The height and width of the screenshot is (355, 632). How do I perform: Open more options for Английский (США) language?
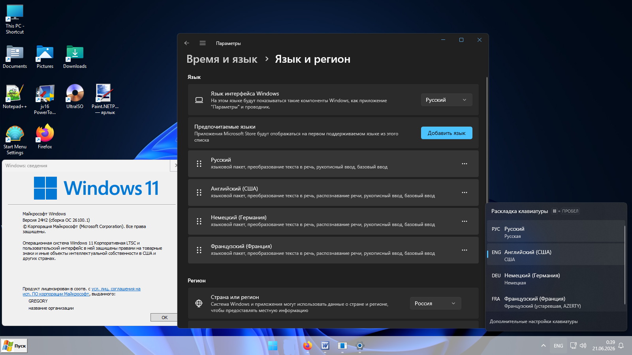click(465, 192)
